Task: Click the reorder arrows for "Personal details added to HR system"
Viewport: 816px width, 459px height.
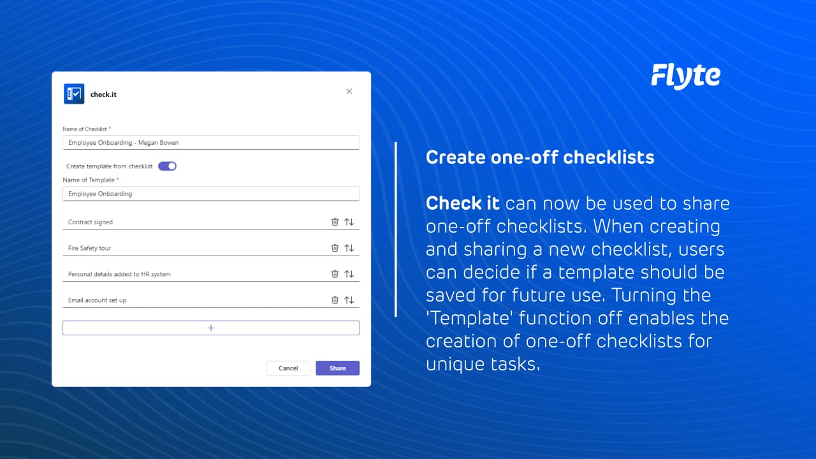Action: (349, 273)
